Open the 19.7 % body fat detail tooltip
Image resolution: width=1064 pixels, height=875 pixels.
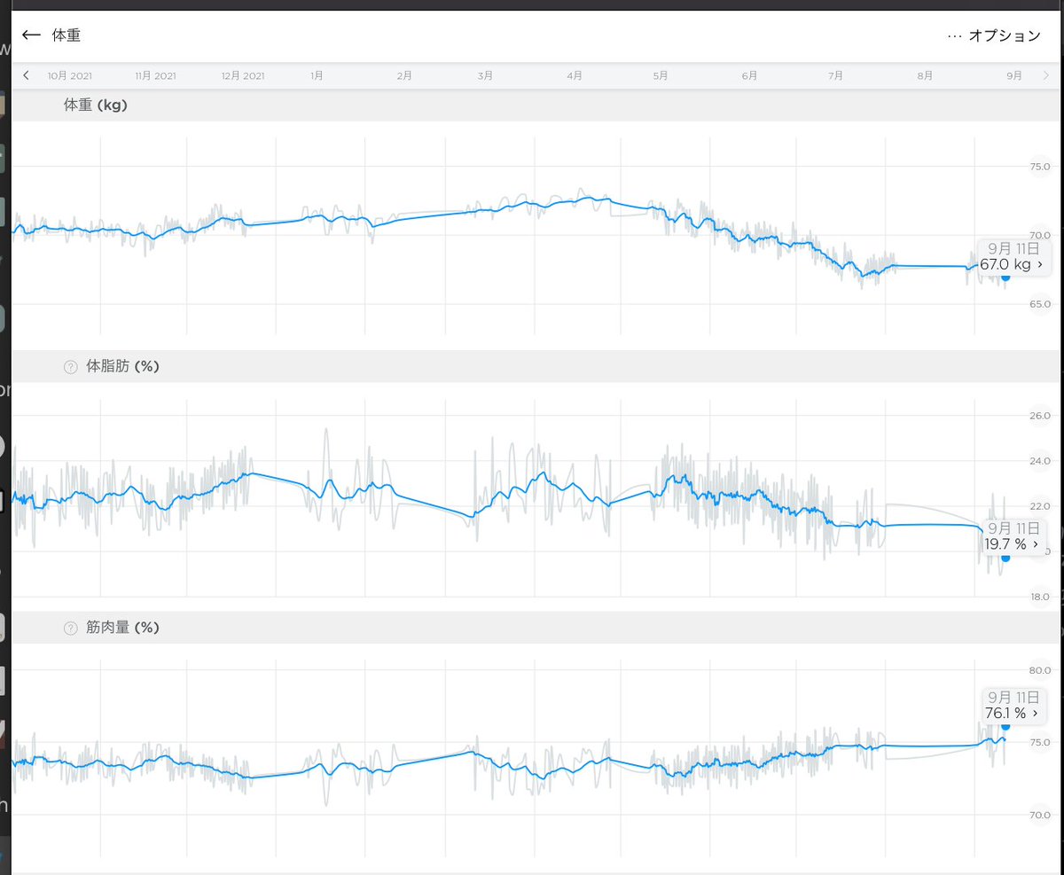click(1013, 536)
